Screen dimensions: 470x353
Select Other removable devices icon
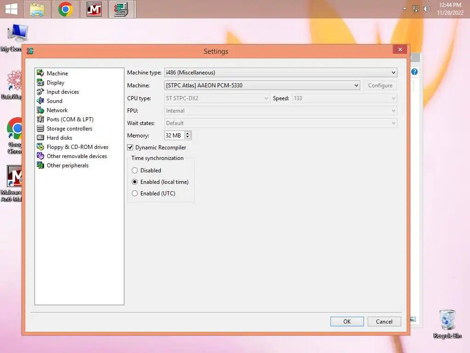[x=40, y=156]
